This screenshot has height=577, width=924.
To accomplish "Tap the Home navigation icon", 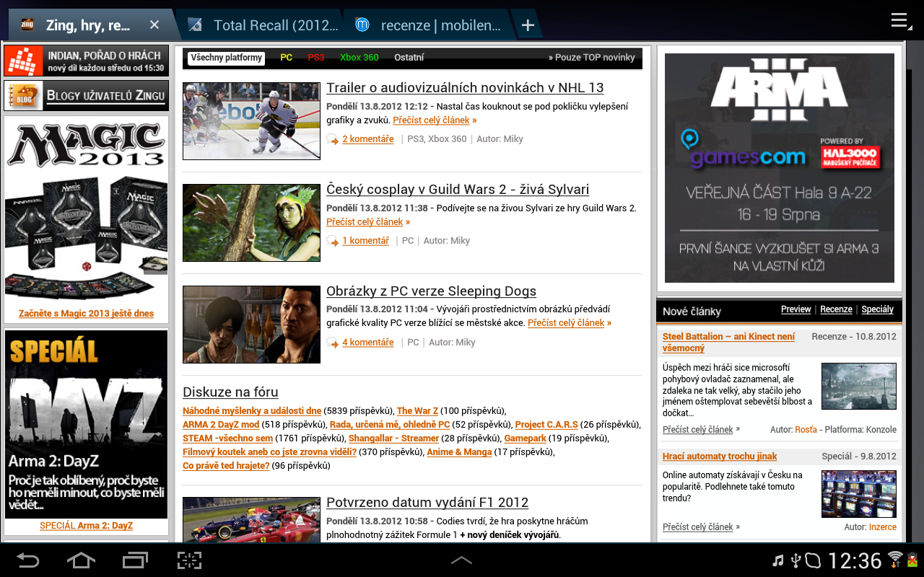I will (x=81, y=559).
